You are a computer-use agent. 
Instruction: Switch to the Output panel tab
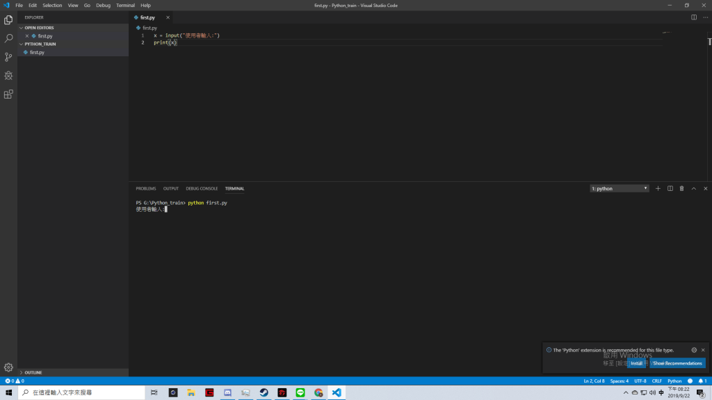[171, 189]
